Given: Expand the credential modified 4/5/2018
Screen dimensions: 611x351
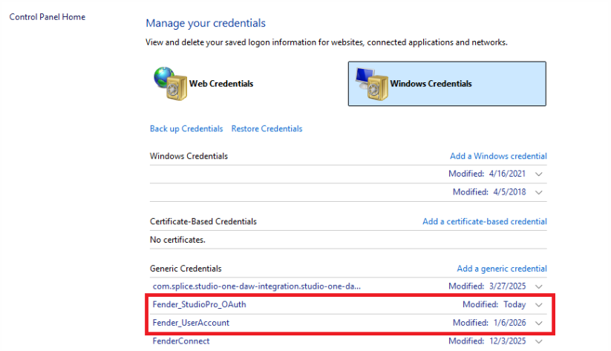Looking at the screenshot, I should 539,192.
